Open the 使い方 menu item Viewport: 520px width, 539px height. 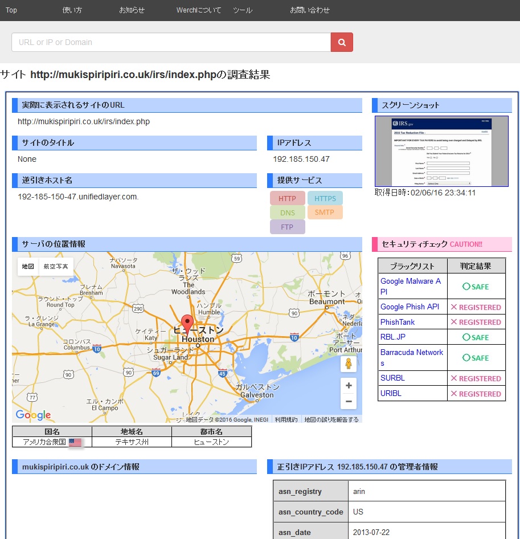pos(72,10)
